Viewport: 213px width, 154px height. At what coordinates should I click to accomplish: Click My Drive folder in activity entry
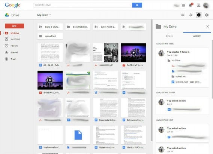click(174, 61)
